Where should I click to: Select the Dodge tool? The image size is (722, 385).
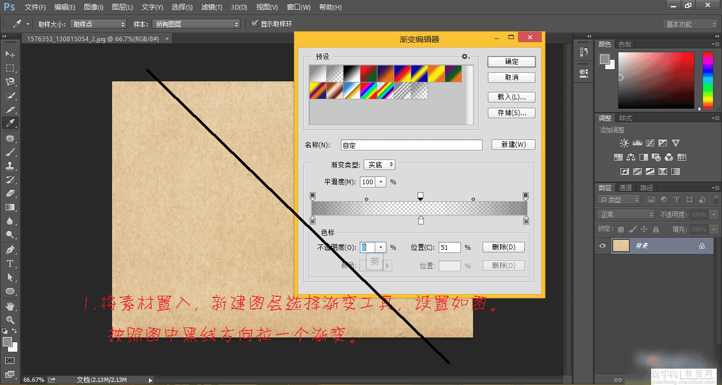[10, 234]
